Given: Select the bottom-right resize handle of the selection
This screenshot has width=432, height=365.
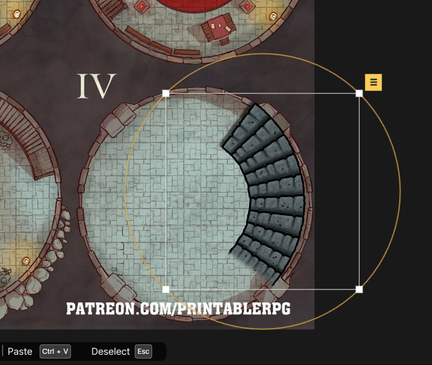Looking at the screenshot, I should coord(359,289).
